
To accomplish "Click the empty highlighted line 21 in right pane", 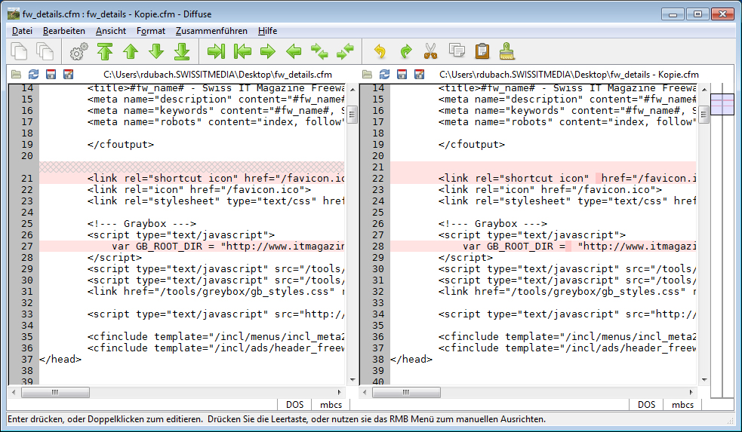I will tap(543, 167).
